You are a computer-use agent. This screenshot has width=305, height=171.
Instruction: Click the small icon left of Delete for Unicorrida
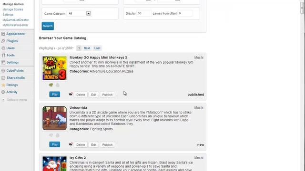click(71, 144)
